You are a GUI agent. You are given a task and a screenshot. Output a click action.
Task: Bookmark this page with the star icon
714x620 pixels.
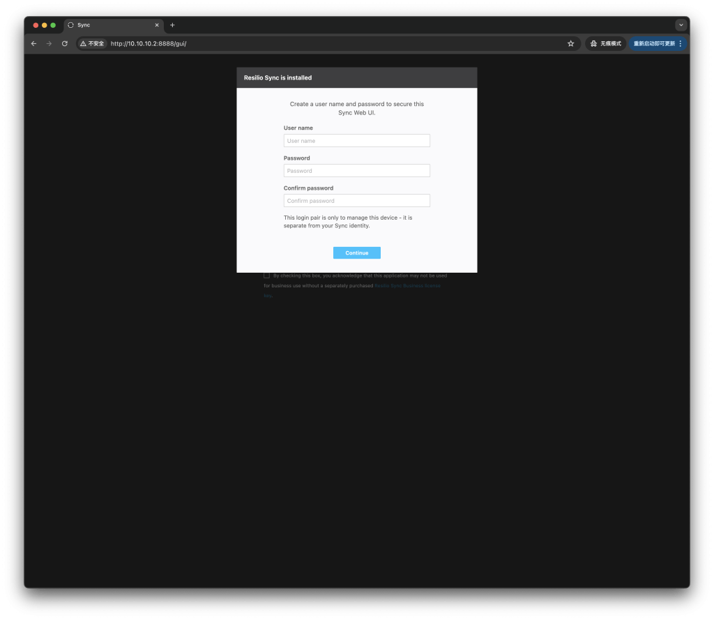(570, 44)
